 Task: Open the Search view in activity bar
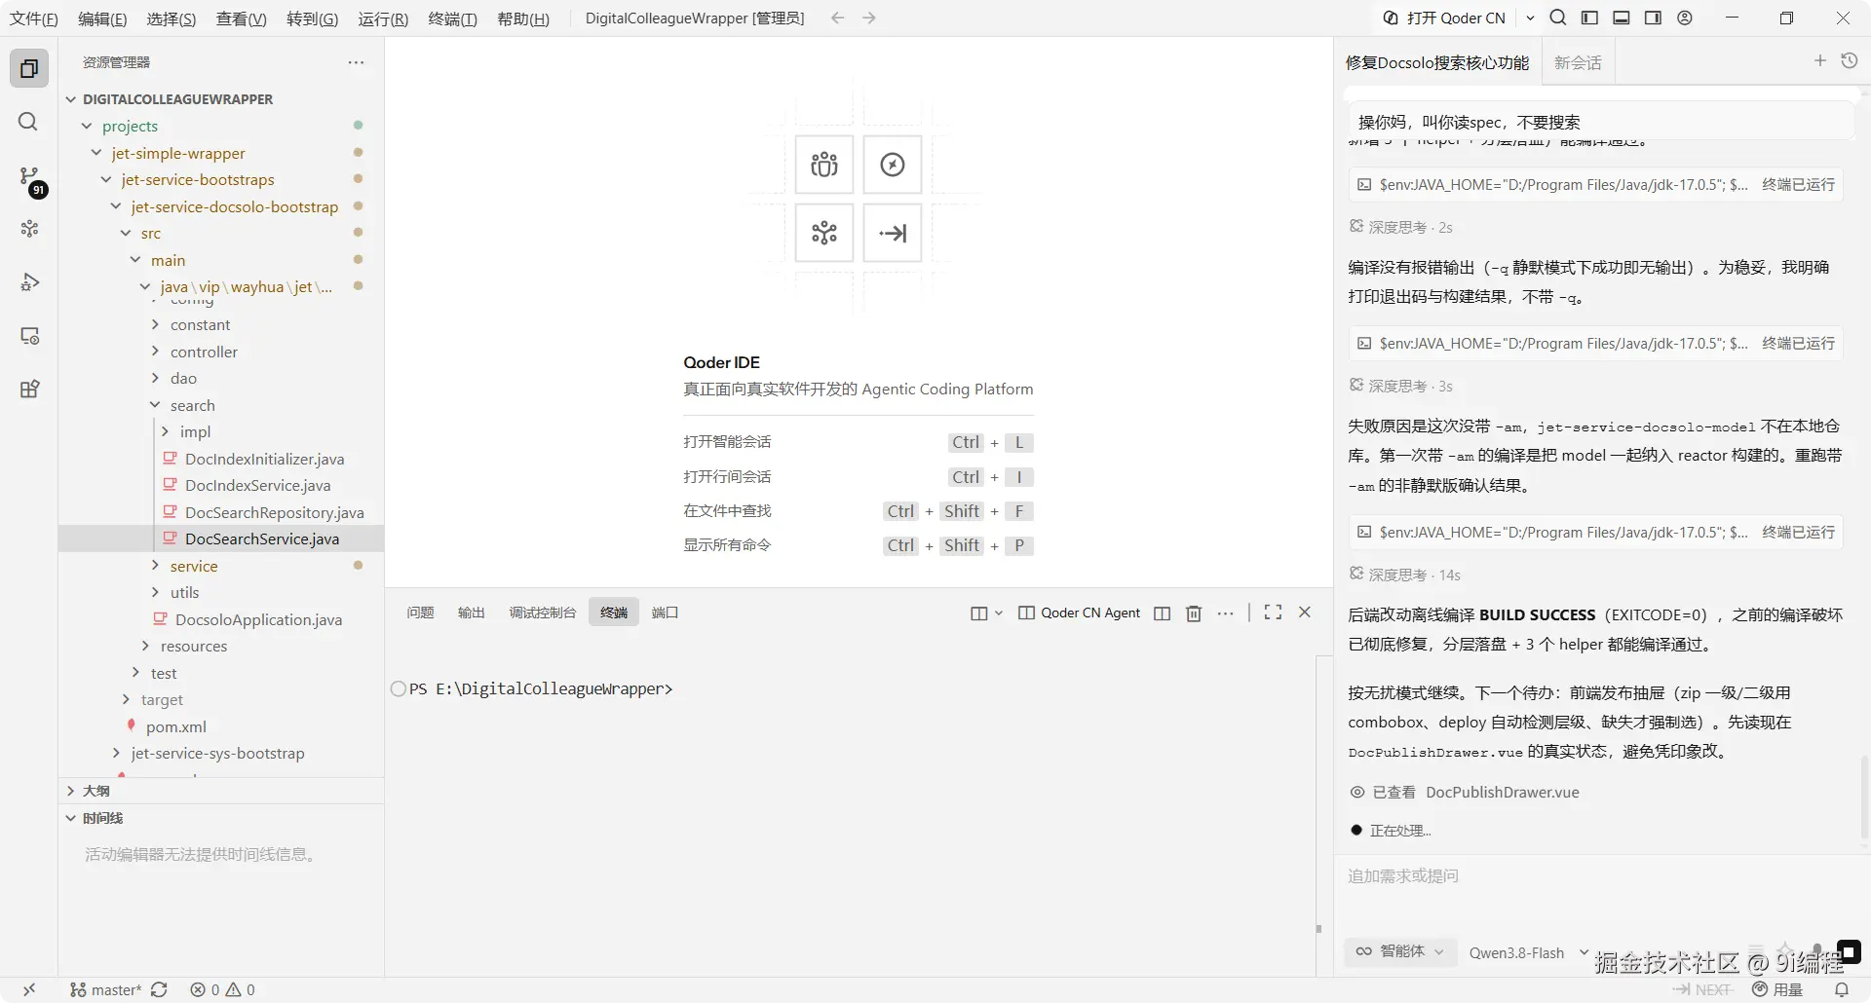pyautogui.click(x=29, y=122)
